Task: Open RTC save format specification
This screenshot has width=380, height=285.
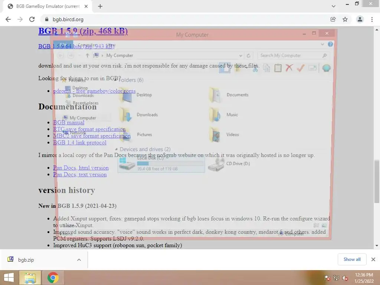Action: click(x=89, y=129)
